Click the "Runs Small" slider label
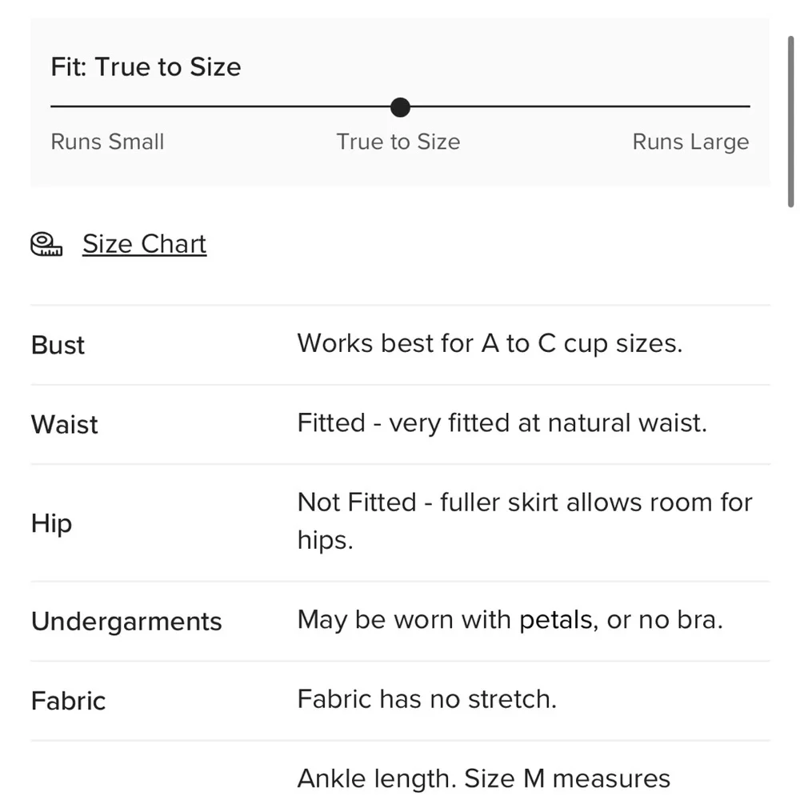Screen dimensions: 800x800 (x=107, y=142)
